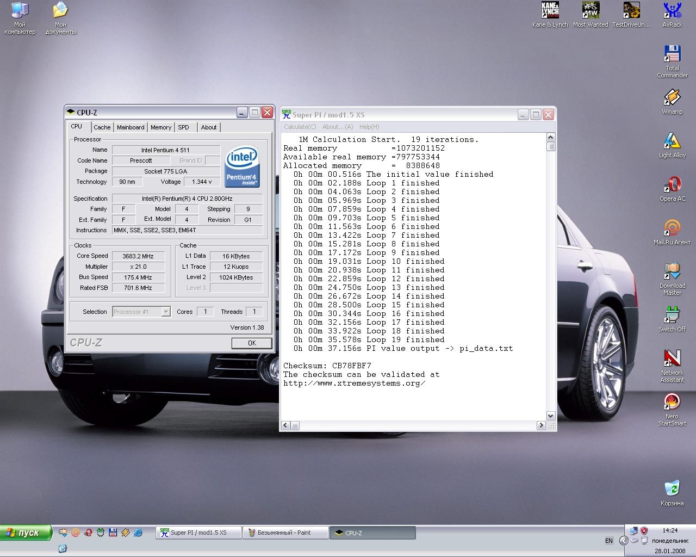The width and height of the screenshot is (696, 557).
Task: Open the Light Alloy player icon
Action: [x=672, y=145]
